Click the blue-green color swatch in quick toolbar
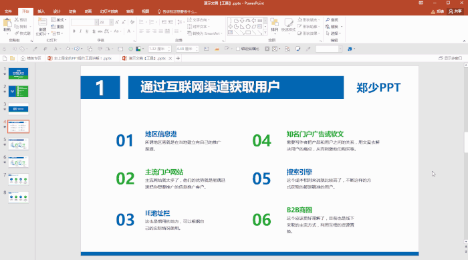Screen dimensions: 468x260 click(138, 49)
